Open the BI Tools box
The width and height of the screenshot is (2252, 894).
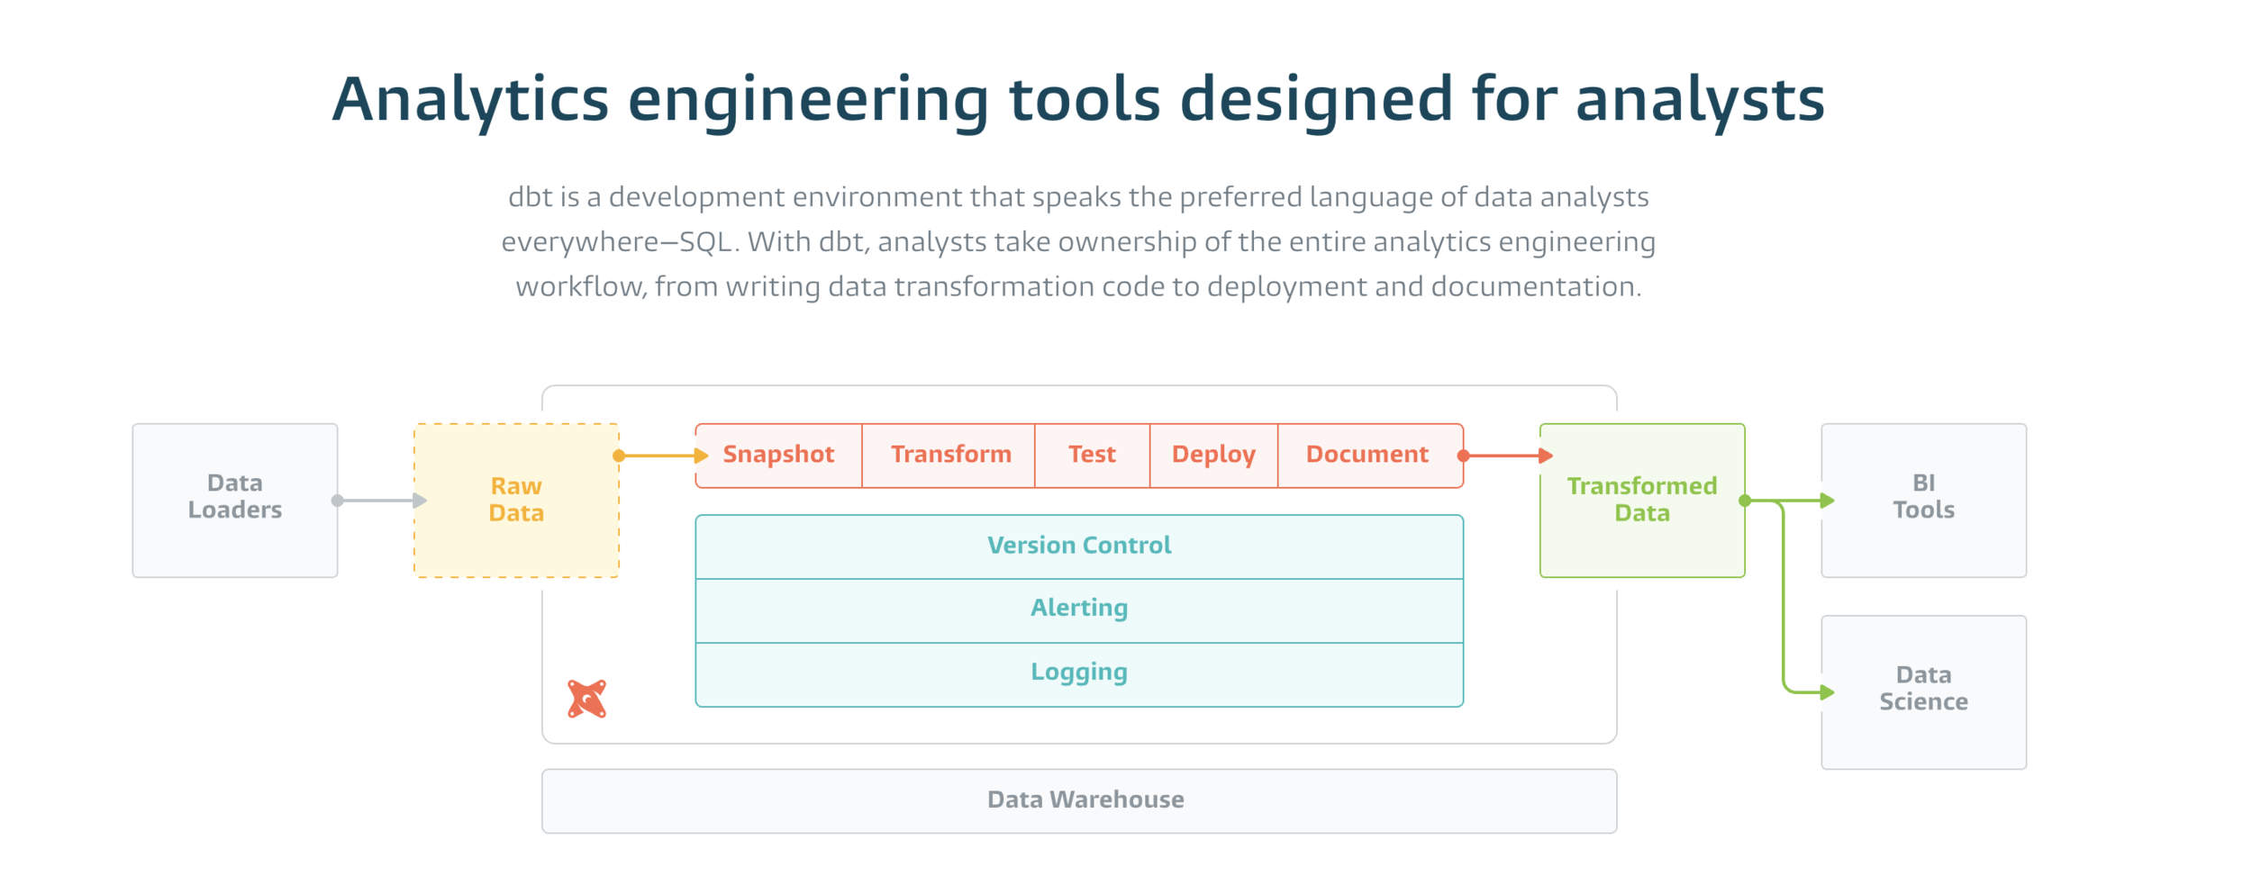[1923, 501]
